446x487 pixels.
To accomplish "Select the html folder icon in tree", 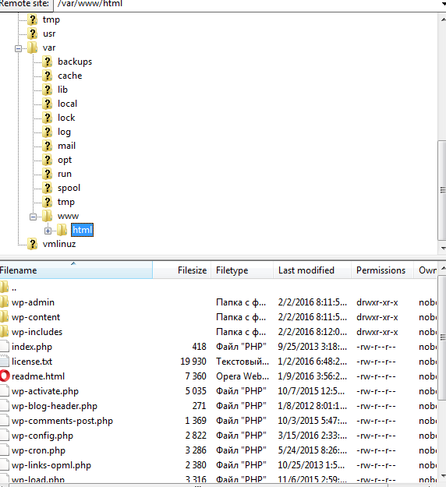I will pyautogui.click(x=62, y=230).
